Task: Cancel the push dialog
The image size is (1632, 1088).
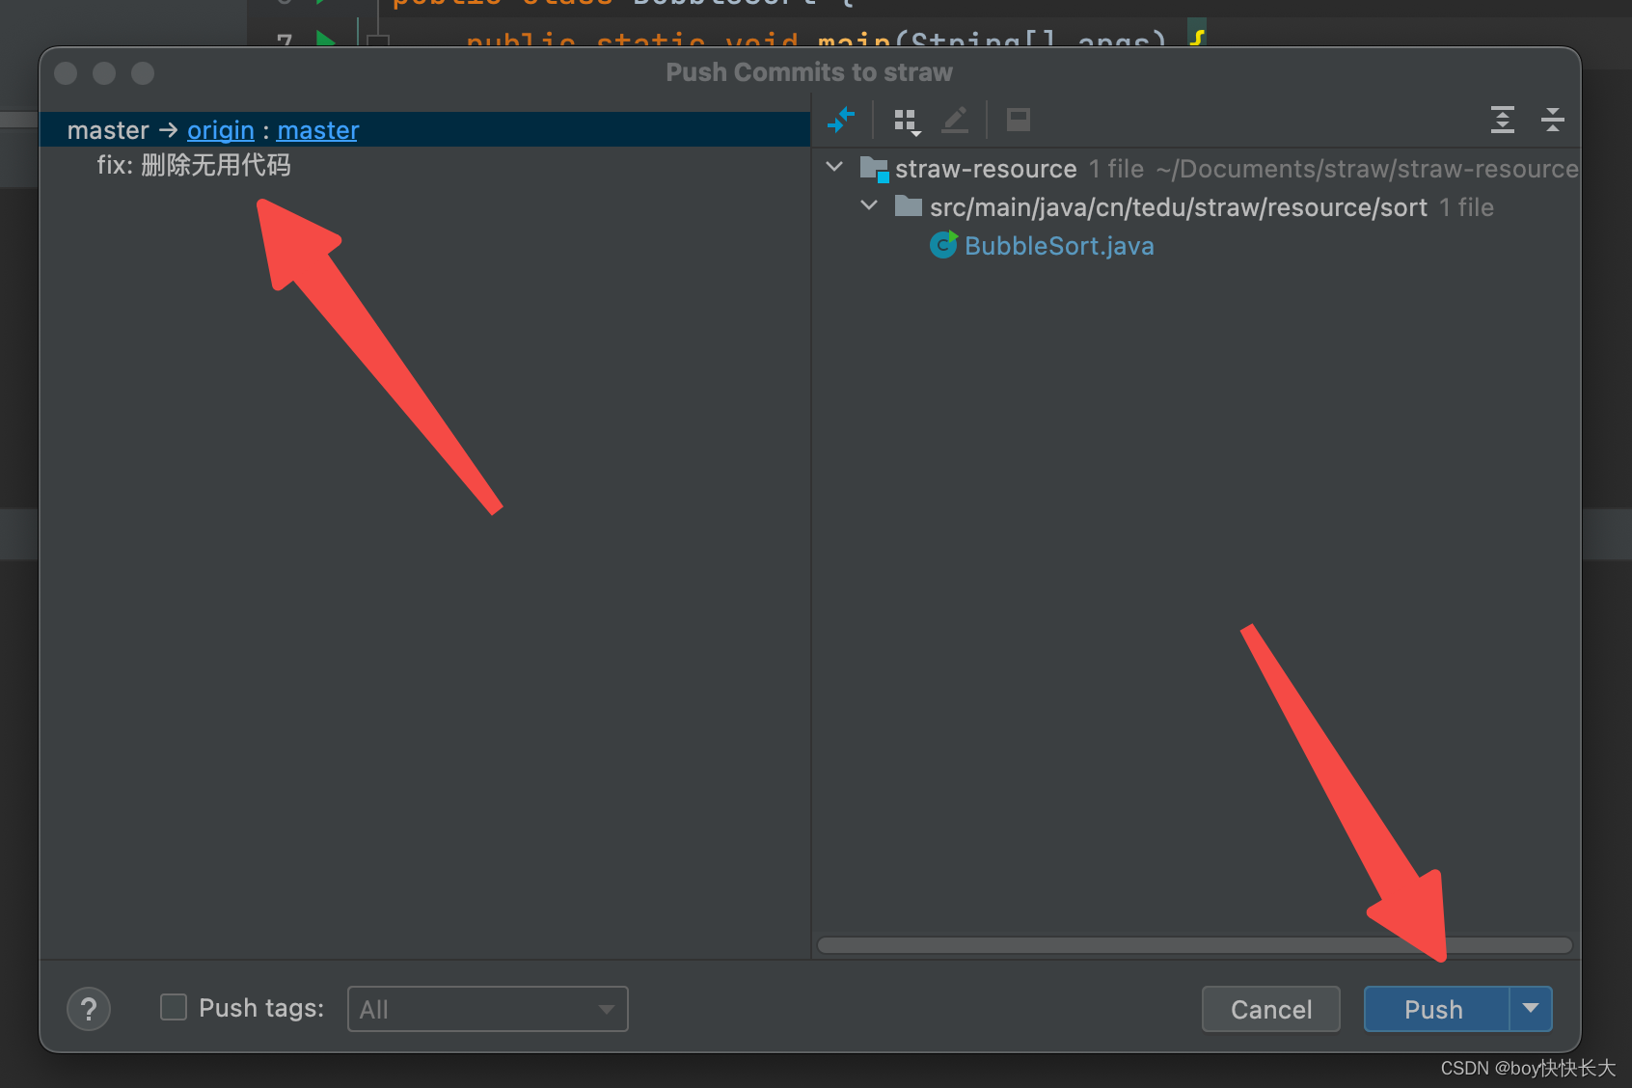Action: pos(1271,1009)
